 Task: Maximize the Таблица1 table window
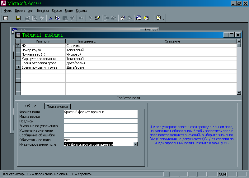(232, 35)
